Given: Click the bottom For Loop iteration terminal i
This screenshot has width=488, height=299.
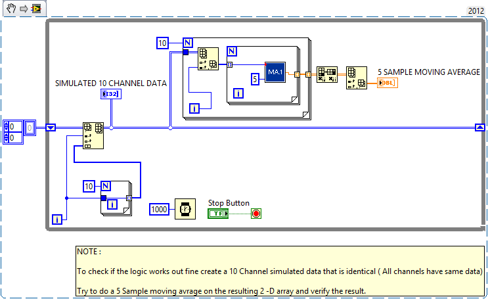Looking at the screenshot, I should pyautogui.click(x=112, y=204).
